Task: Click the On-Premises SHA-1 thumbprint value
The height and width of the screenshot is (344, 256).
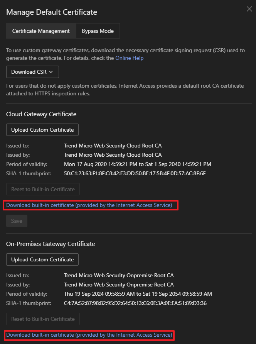Action: click(135, 303)
